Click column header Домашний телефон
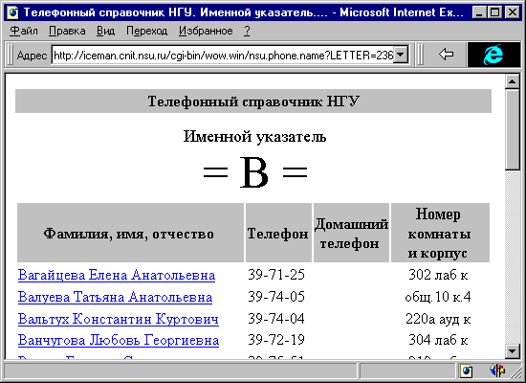This screenshot has width=526, height=383. 351,233
